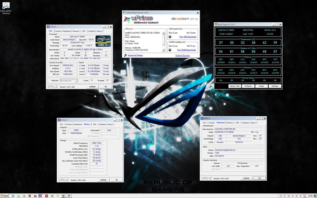Select Caches tab in the CPU-Z Mainboard window
The width and height of the screenshot is (317, 198).
tap(212, 123)
